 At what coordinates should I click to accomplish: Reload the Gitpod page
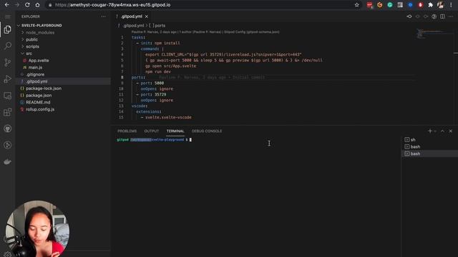pos(27,5)
